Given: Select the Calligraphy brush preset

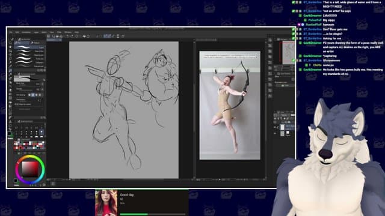Looking at the screenshot, I should tap(29, 62).
